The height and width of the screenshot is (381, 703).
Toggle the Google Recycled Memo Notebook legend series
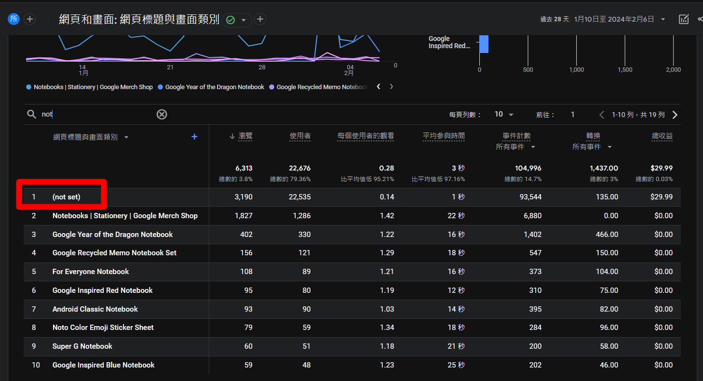(x=319, y=87)
